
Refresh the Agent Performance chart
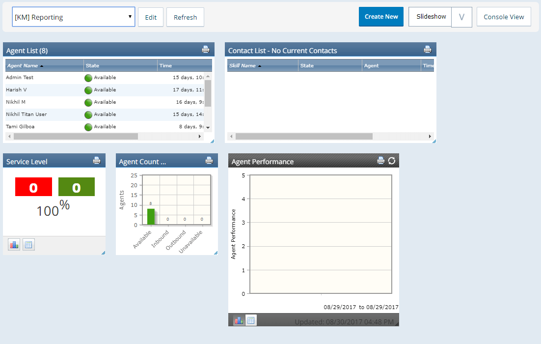coord(391,161)
